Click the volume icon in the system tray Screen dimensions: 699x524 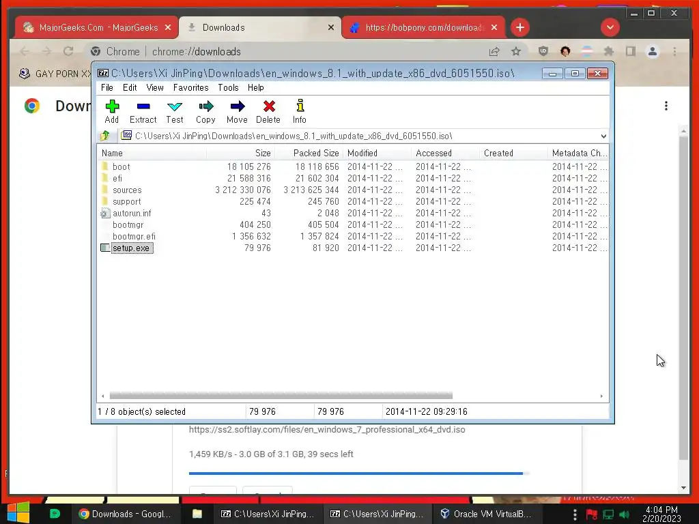pos(624,514)
